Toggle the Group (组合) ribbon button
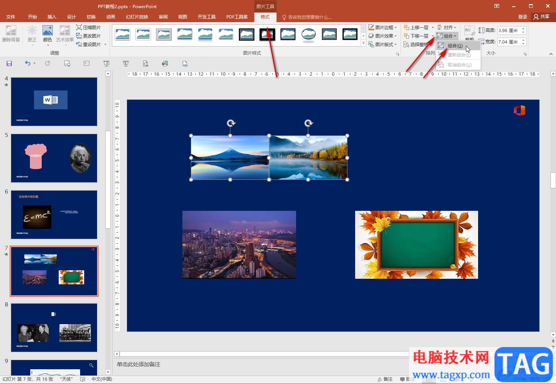Viewport: 556px width, 384px height. click(x=447, y=36)
